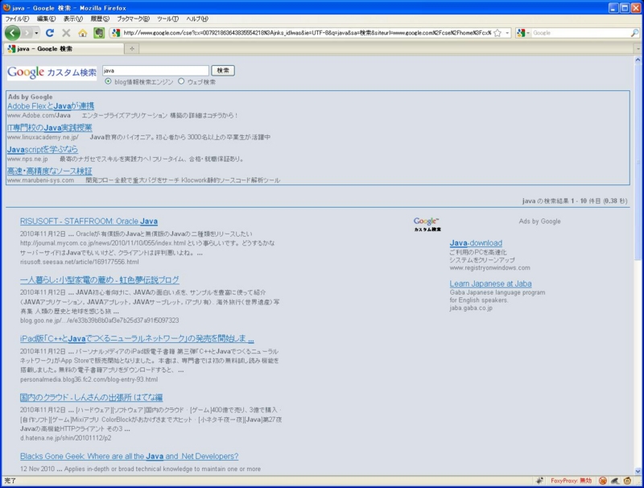644x488 pixels.
Task: Select the 'java - Google 検索' tab
Action: pyautogui.click(x=64, y=48)
